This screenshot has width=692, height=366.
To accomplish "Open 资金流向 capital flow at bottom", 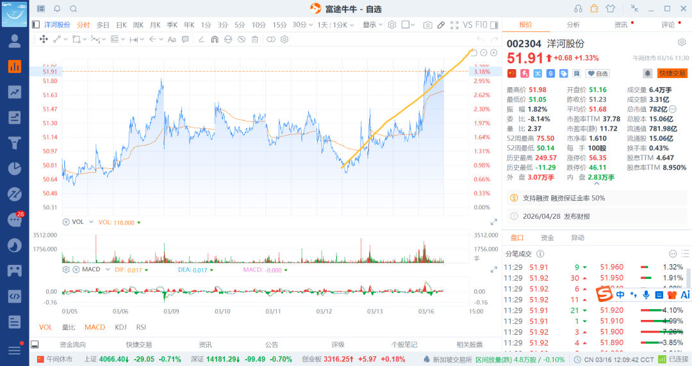I will point(73,344).
